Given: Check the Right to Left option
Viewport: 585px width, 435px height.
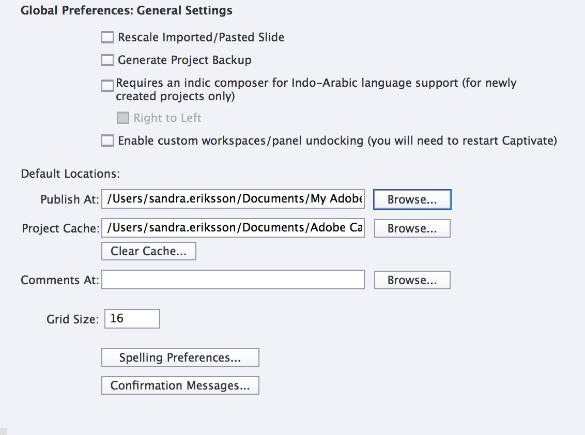Looking at the screenshot, I should pos(123,118).
